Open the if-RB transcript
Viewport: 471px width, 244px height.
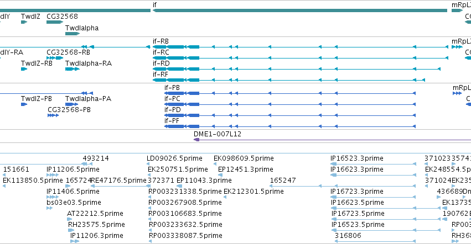coord(301,47)
